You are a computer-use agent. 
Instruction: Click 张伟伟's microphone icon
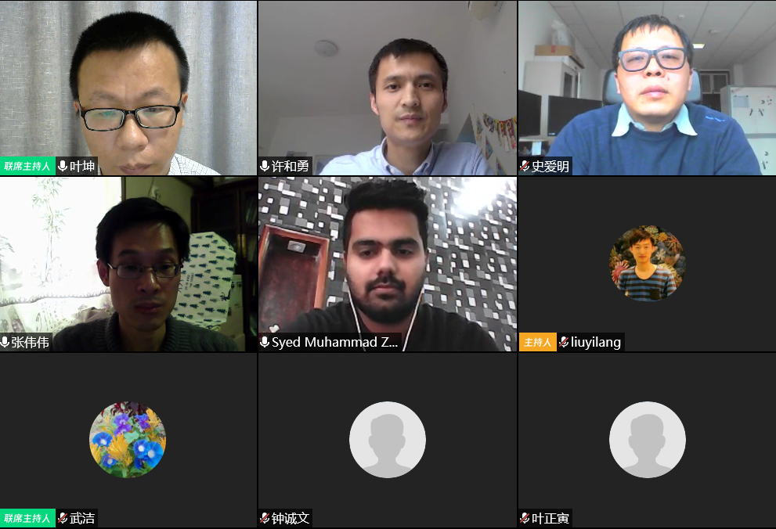click(5, 342)
